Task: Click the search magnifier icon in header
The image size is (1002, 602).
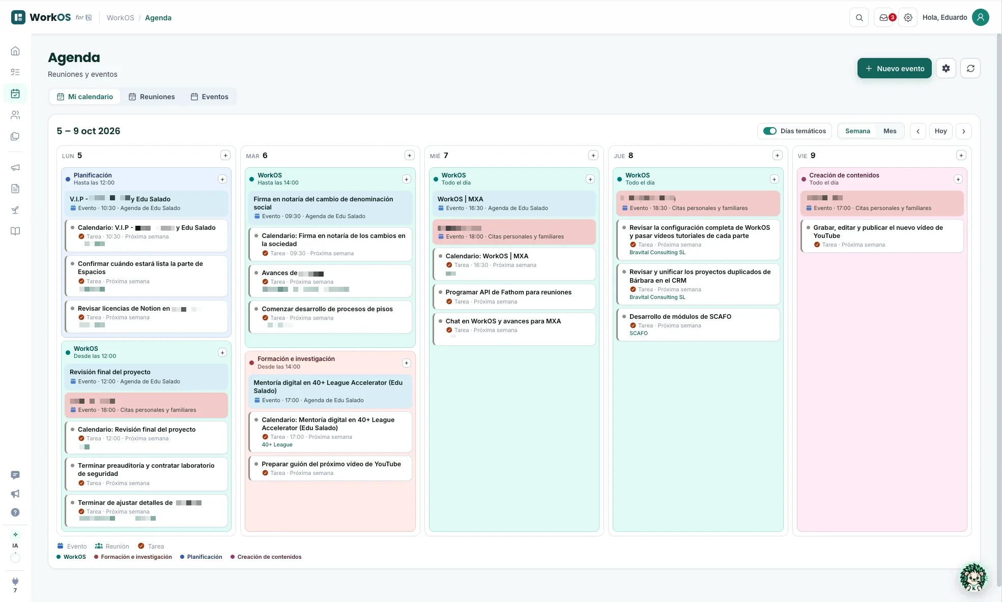Action: (859, 18)
